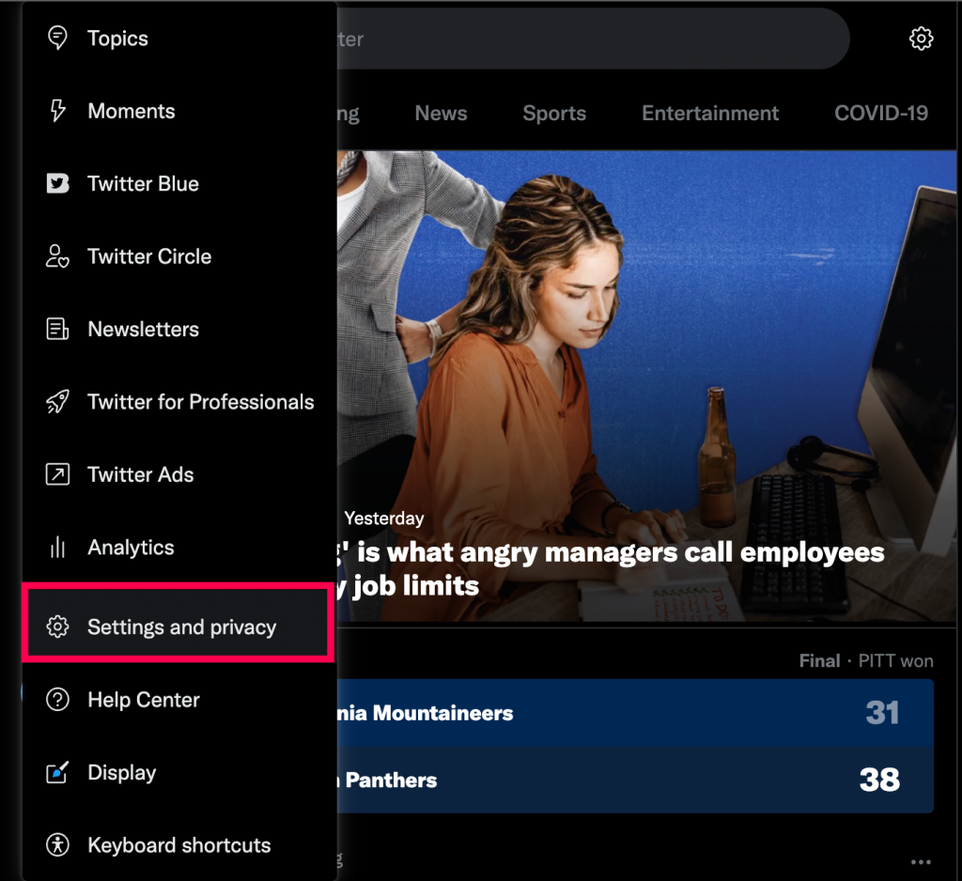
Task: Click the Twitter for Professionals rocket icon
Action: [57, 402]
